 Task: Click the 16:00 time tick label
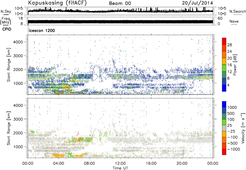151,164
